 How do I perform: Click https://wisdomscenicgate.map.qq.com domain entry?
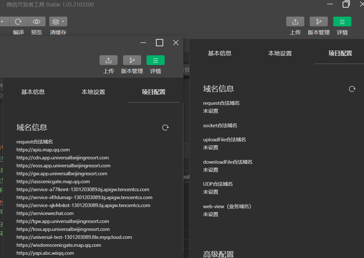(x=59, y=245)
